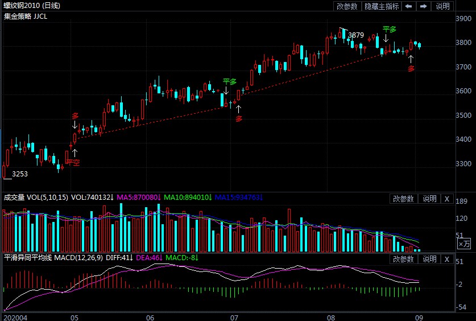
Task: Toggle 隐藏主指标 to hide main indicator
Action: (x=382, y=6)
